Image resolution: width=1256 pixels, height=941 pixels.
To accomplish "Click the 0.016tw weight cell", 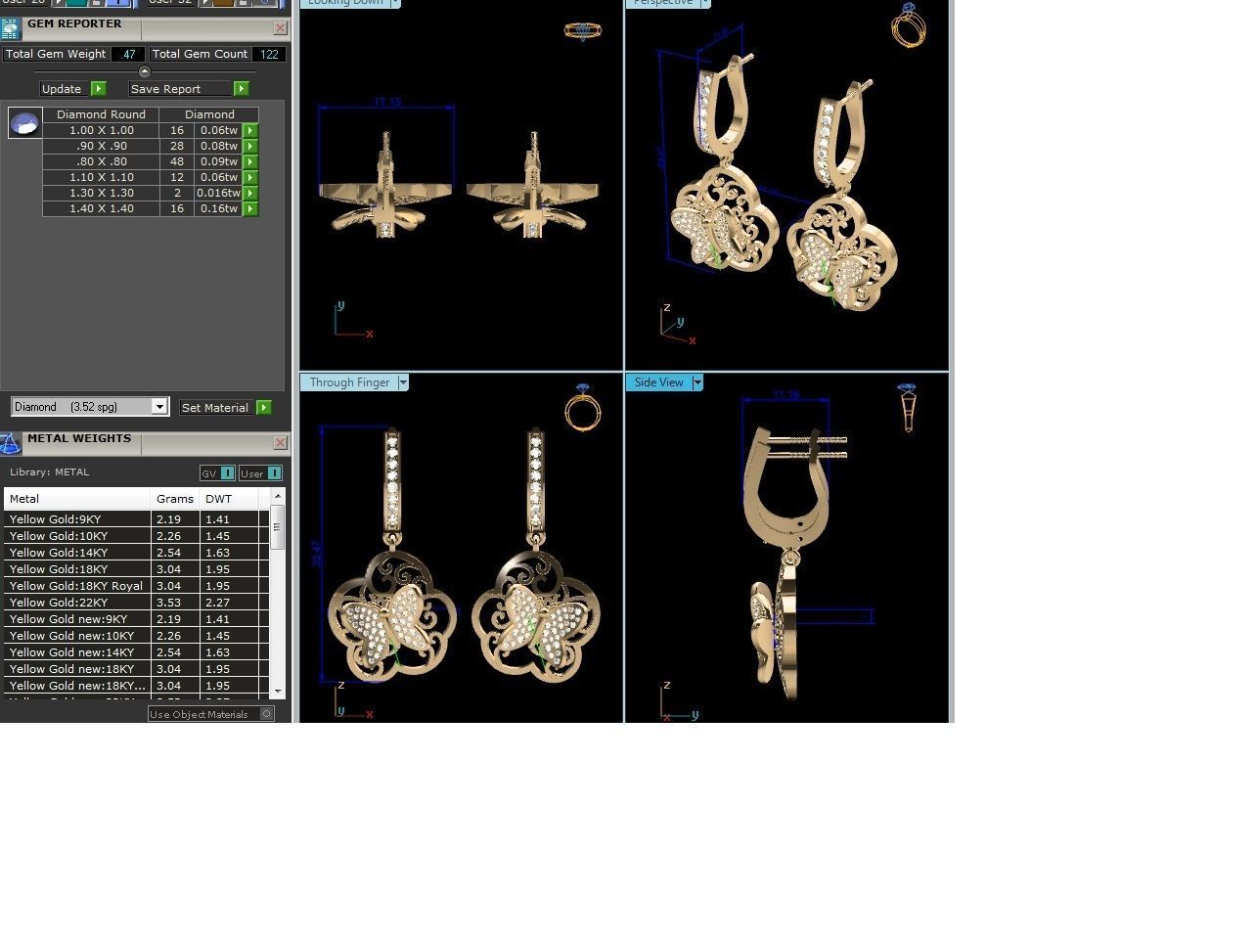I will (x=218, y=193).
